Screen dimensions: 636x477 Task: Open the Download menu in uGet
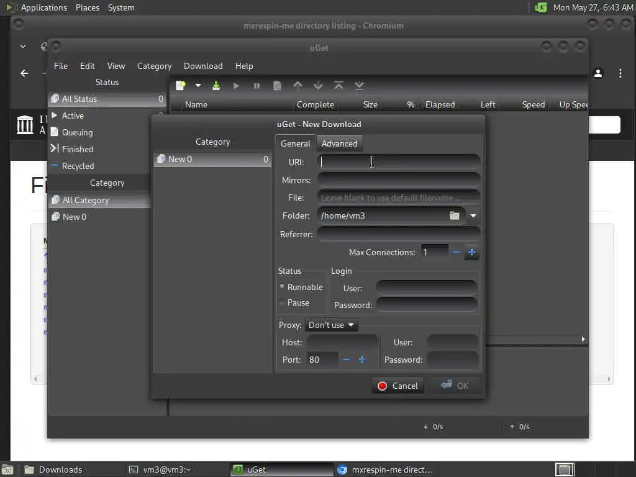[x=203, y=66]
